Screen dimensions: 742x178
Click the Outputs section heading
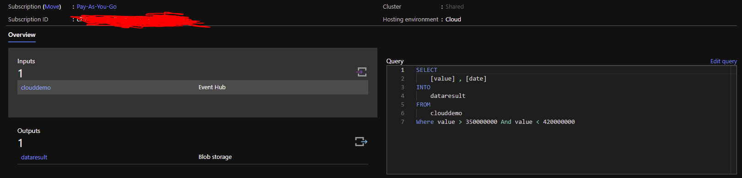coord(29,131)
